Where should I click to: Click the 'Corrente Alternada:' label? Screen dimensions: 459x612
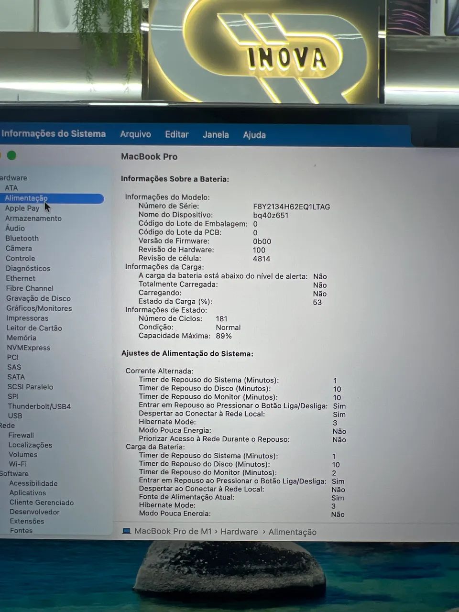(x=159, y=371)
